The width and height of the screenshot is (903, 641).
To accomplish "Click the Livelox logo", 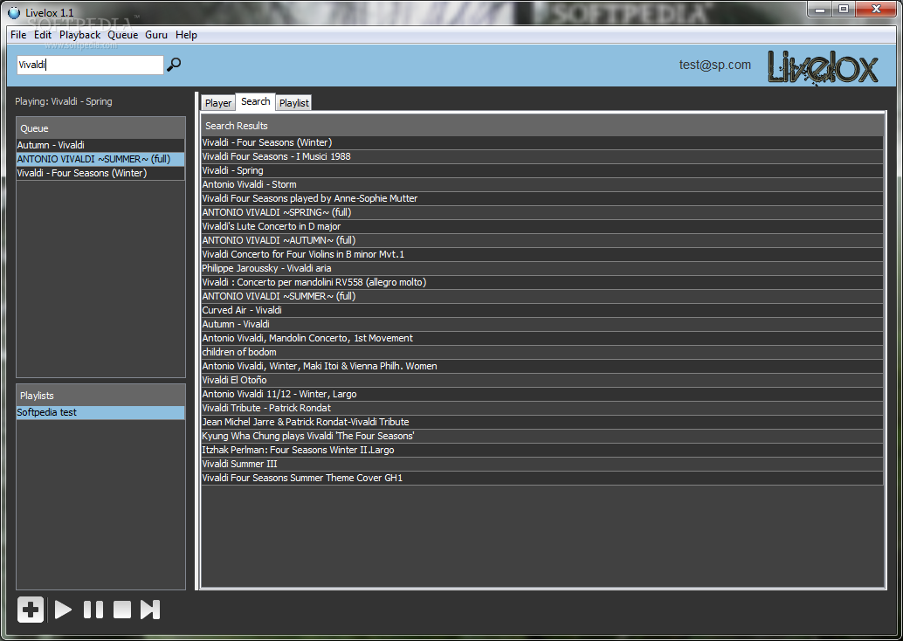I will pyautogui.click(x=823, y=68).
